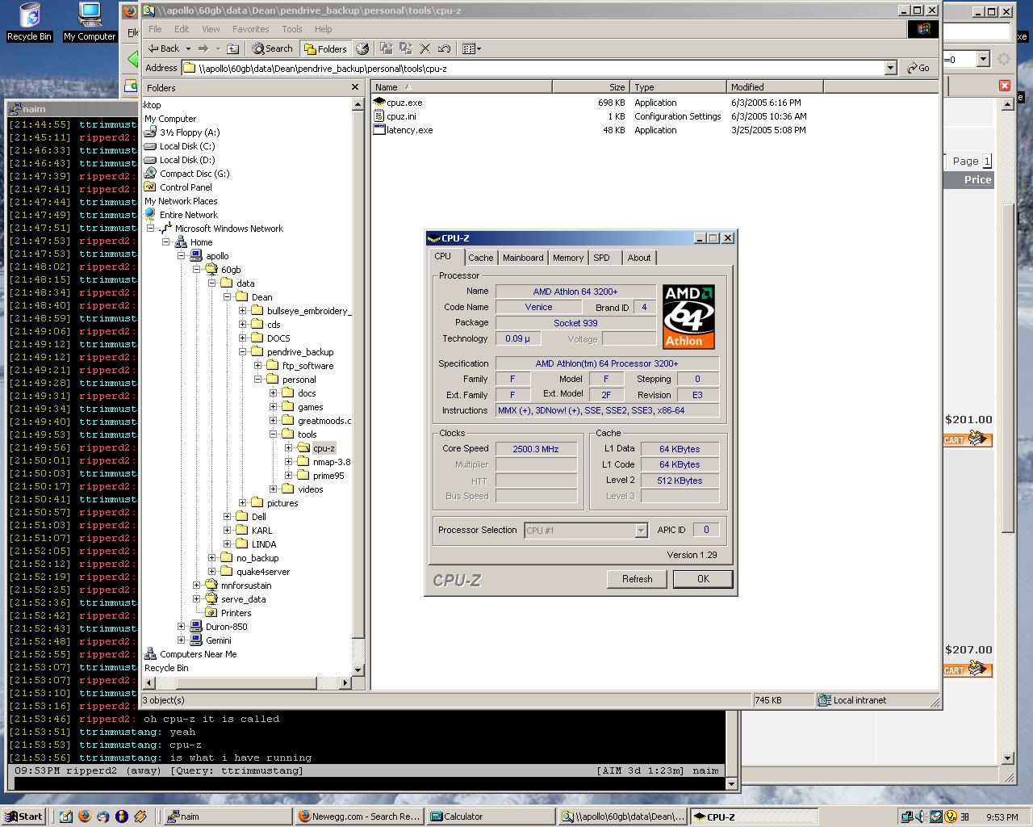Screen dimensions: 1033x827
Task: Open the Help menu in Explorer
Action: [x=324, y=29]
